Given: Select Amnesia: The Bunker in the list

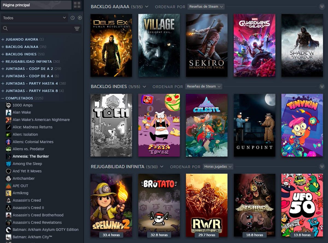Looking at the screenshot, I should pyautogui.click(x=31, y=156).
